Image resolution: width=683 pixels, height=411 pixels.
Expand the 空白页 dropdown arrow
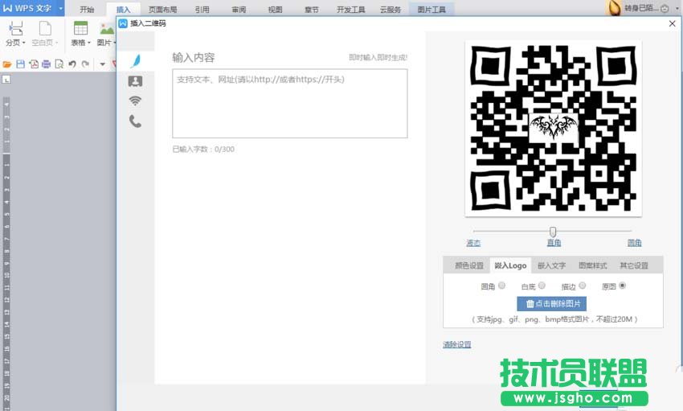tap(56, 43)
